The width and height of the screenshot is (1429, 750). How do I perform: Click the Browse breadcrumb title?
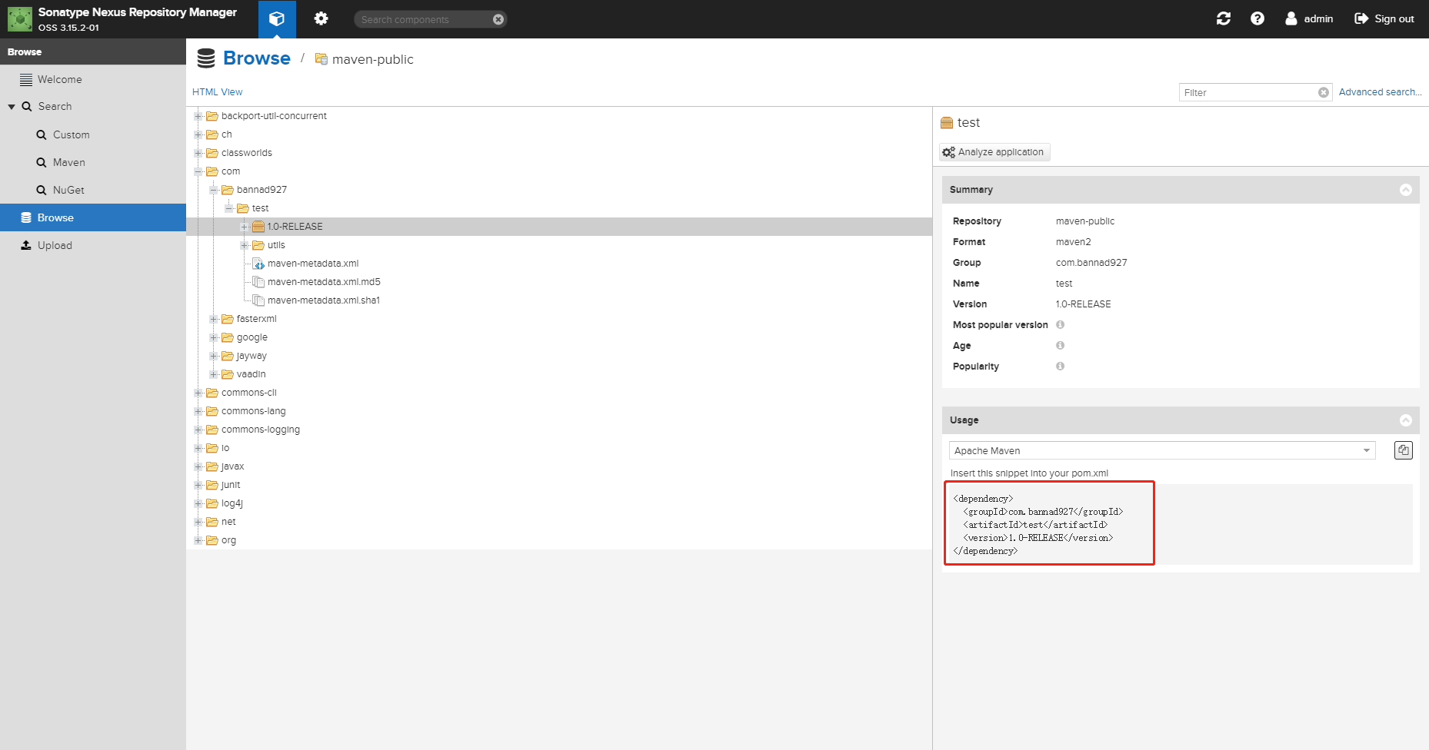[257, 58]
